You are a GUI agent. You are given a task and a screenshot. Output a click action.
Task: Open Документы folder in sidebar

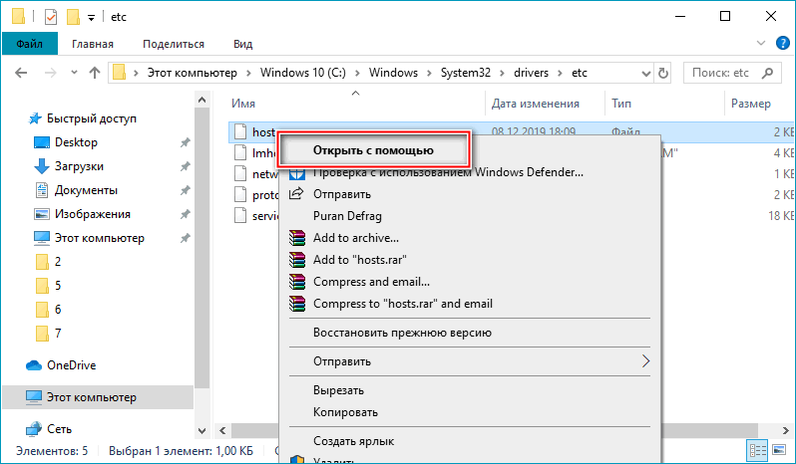[x=86, y=190]
